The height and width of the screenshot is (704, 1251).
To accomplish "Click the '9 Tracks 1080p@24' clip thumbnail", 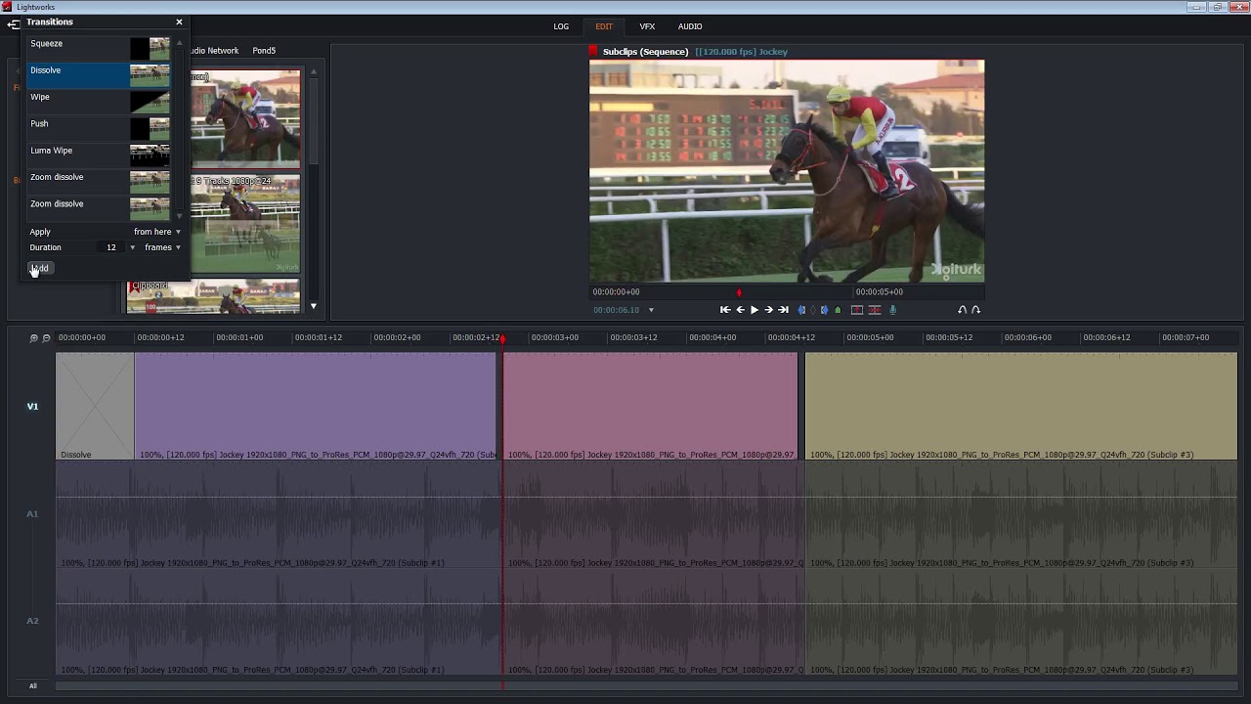I will (x=245, y=224).
